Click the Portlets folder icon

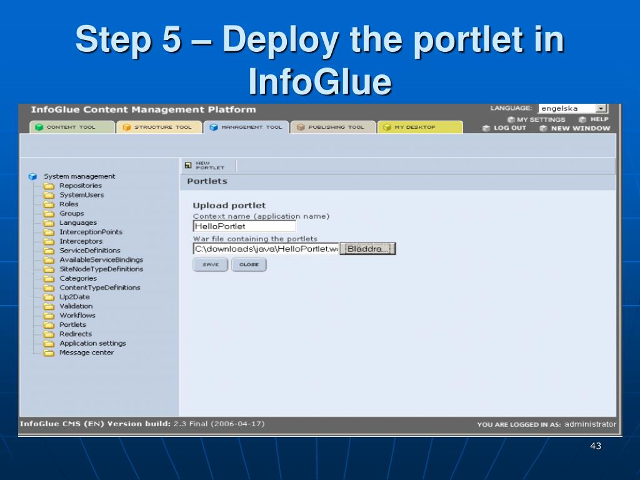[x=49, y=325]
